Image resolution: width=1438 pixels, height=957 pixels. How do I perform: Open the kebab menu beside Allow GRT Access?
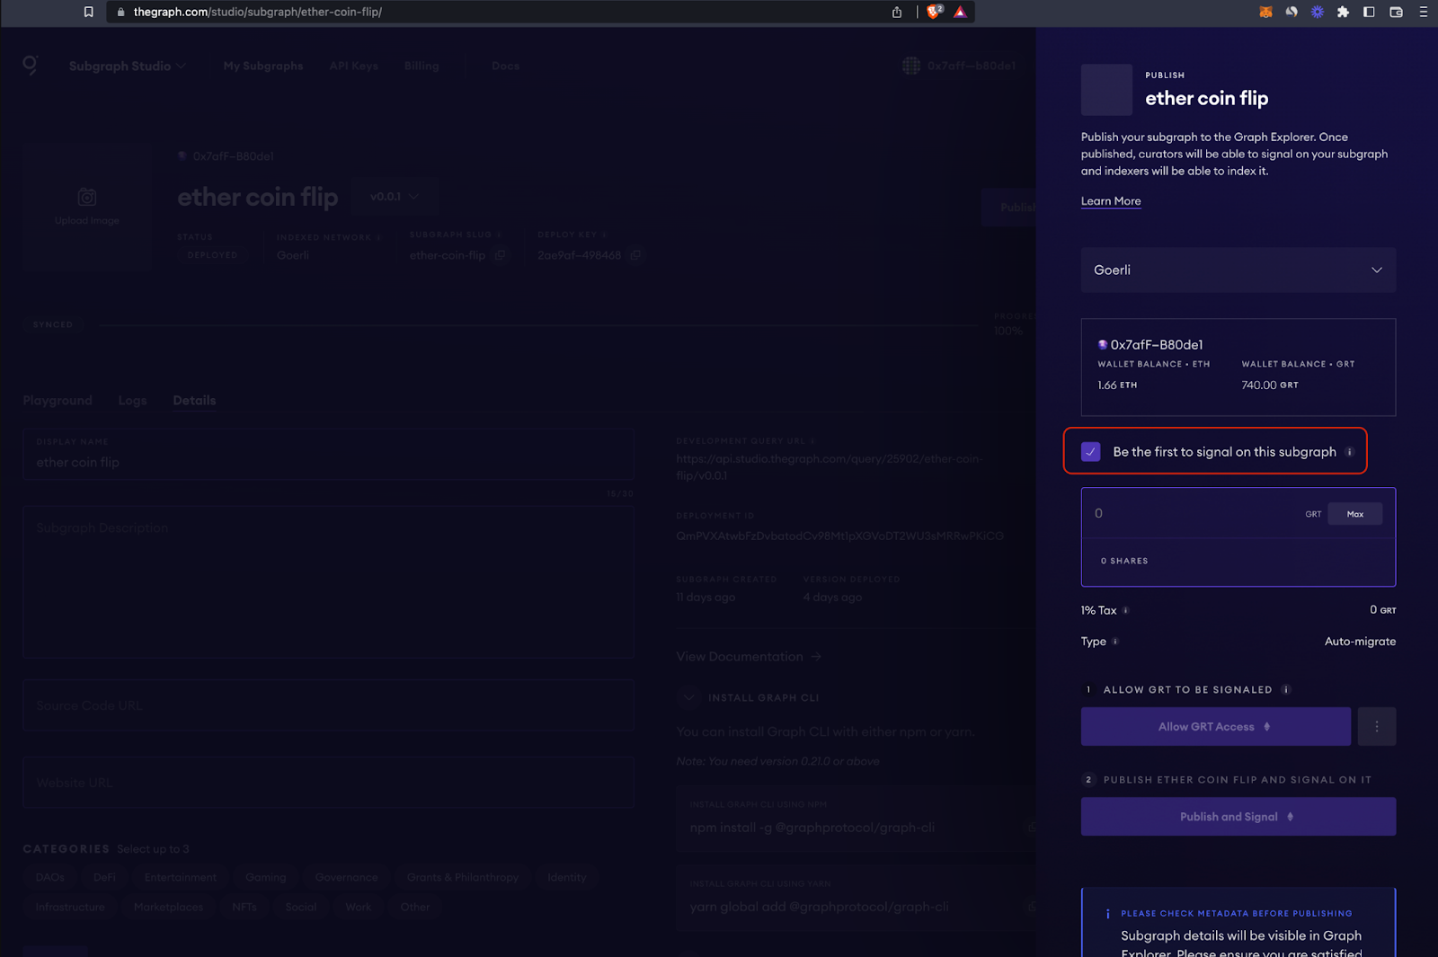1376,726
